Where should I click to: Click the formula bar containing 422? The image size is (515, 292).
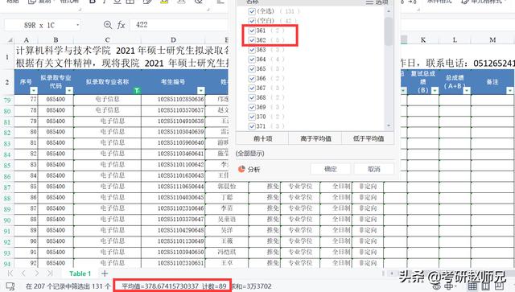(x=179, y=25)
